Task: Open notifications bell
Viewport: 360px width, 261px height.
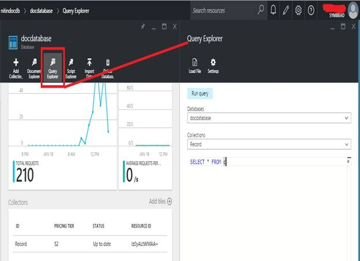Action: pyautogui.click(x=273, y=10)
